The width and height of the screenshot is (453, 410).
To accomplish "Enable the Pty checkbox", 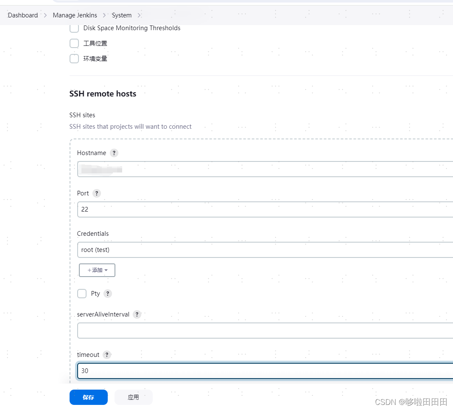I will [x=82, y=294].
